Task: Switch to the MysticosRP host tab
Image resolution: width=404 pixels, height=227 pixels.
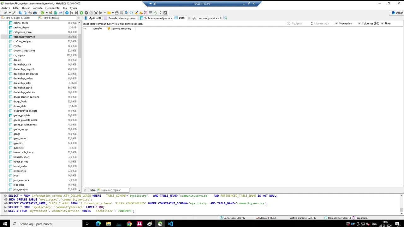Action: (93, 18)
